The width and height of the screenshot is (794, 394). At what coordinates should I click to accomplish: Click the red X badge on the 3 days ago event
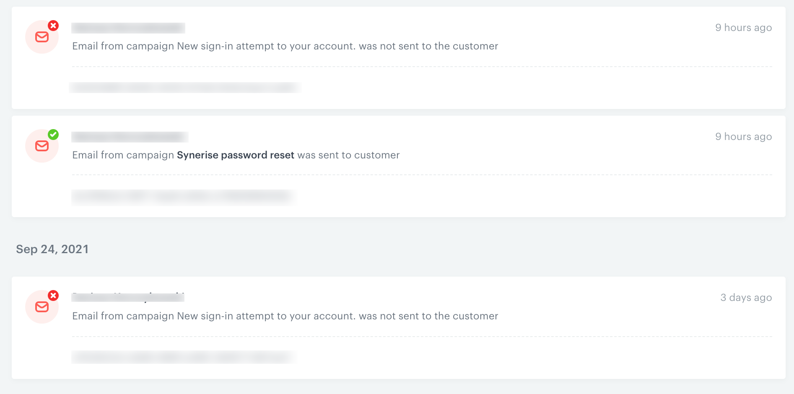click(x=53, y=295)
